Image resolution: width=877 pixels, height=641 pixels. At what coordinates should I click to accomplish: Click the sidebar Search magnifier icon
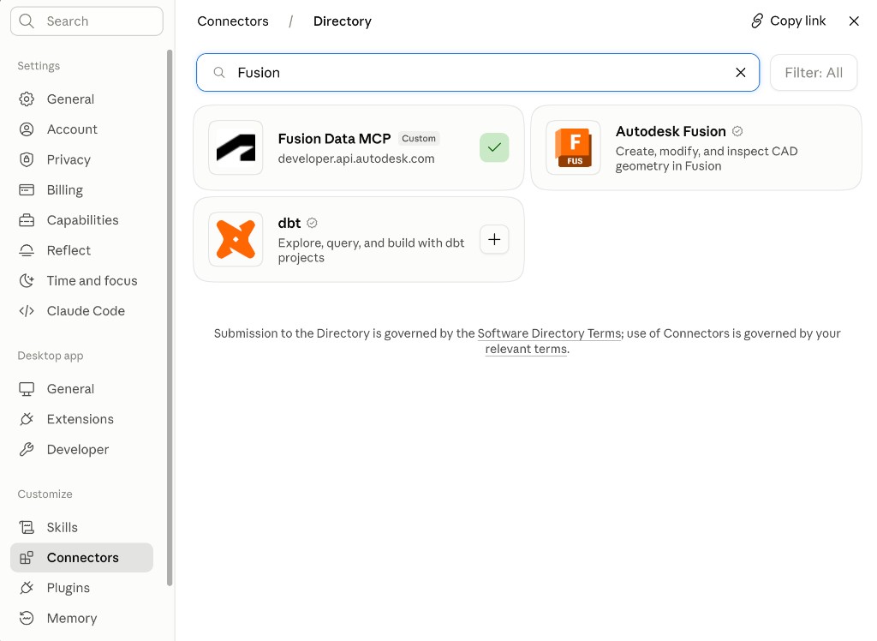pyautogui.click(x=27, y=21)
